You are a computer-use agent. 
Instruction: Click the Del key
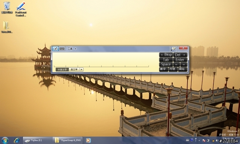click(x=180, y=55)
